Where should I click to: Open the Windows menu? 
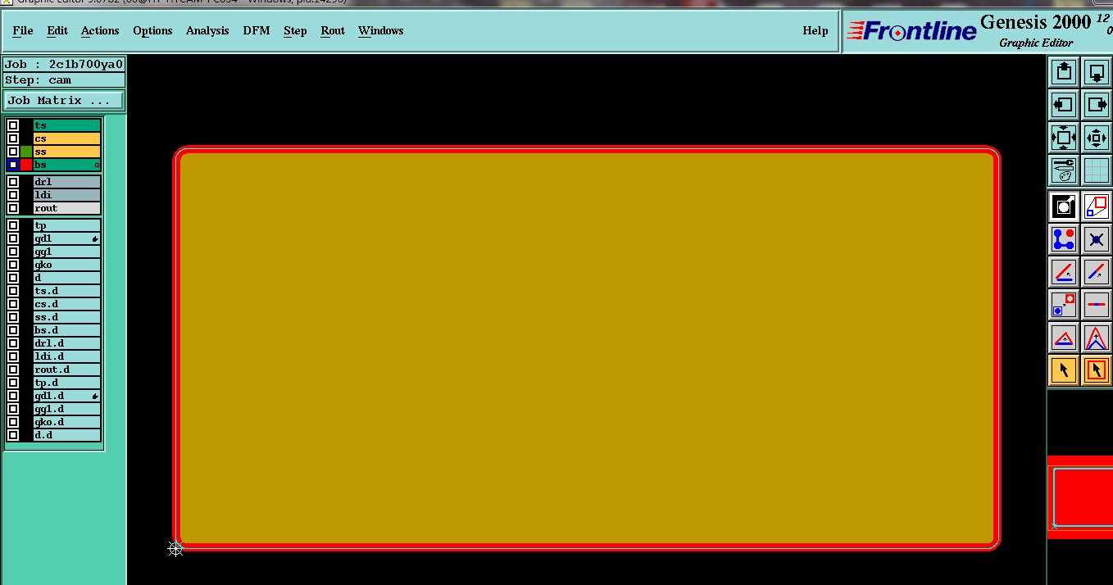(381, 30)
